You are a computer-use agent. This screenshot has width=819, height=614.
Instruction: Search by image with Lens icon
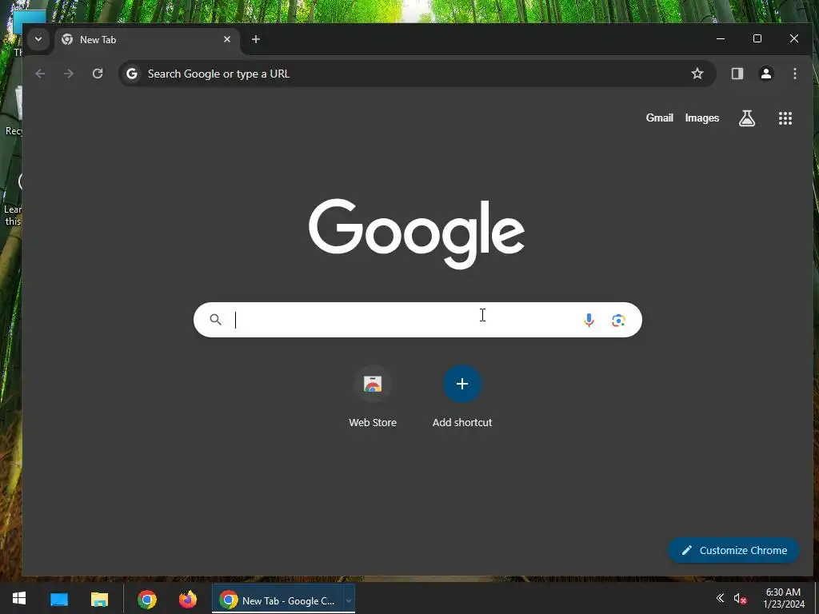pos(618,320)
